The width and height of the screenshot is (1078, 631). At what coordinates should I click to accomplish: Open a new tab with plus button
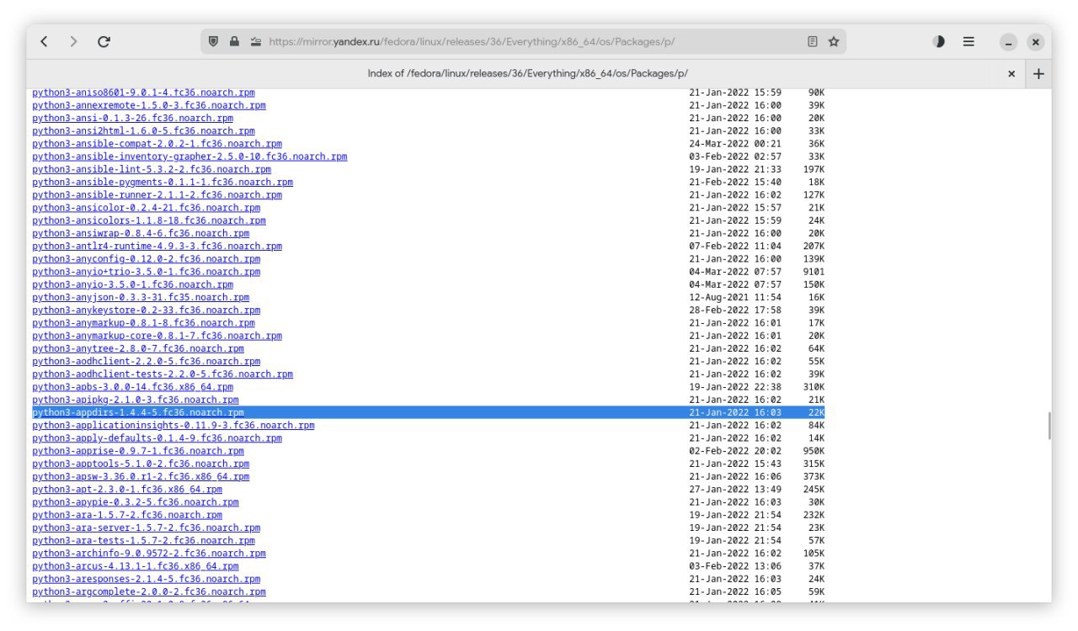1038,74
